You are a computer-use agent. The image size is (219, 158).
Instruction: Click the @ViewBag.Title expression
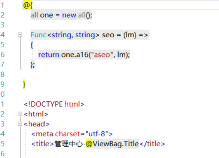pyautogui.click(x=112, y=144)
